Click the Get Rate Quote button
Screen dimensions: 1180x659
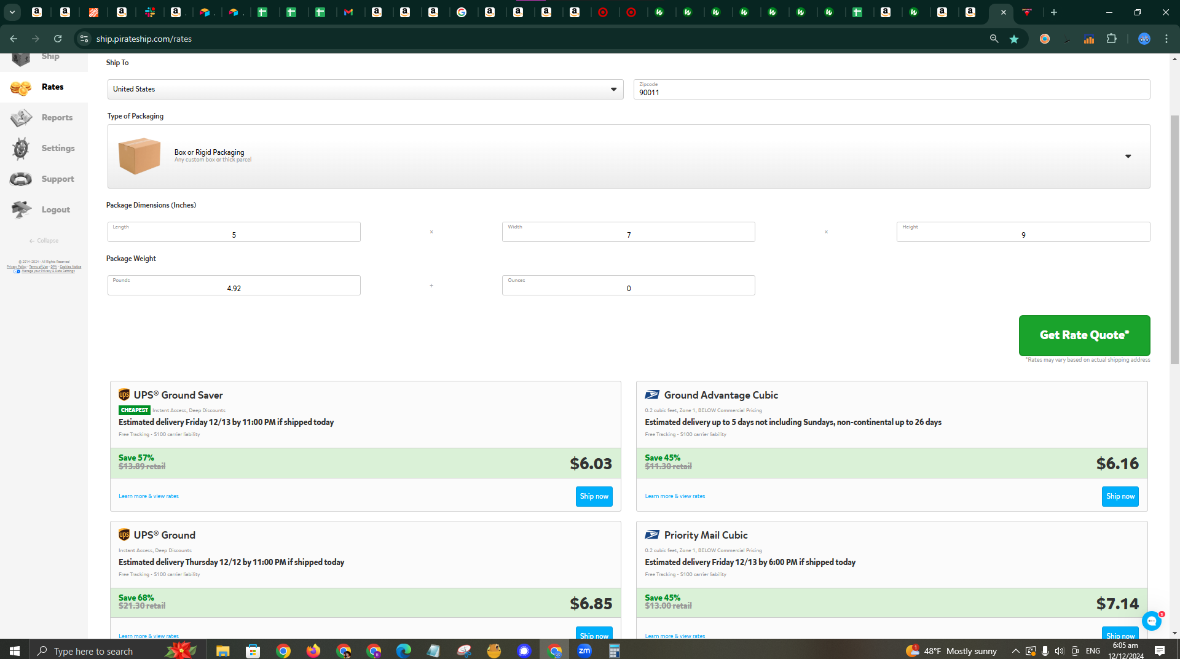(1084, 335)
